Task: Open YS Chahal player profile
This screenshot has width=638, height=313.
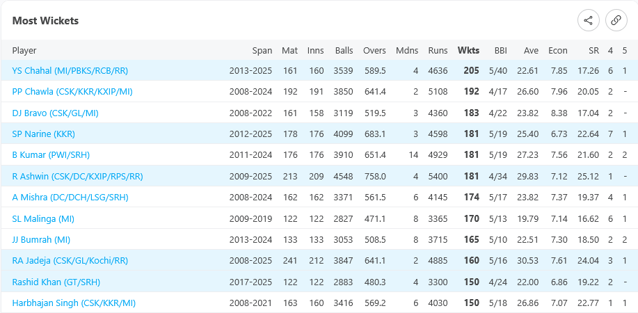Action: (x=70, y=70)
